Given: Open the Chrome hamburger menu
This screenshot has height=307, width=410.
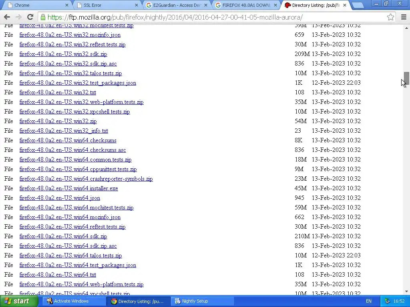Looking at the screenshot, I should click(404, 17).
